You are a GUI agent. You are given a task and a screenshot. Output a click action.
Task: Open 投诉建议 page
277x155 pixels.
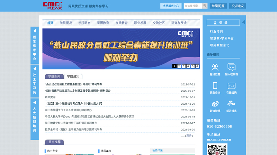coord(238,6)
